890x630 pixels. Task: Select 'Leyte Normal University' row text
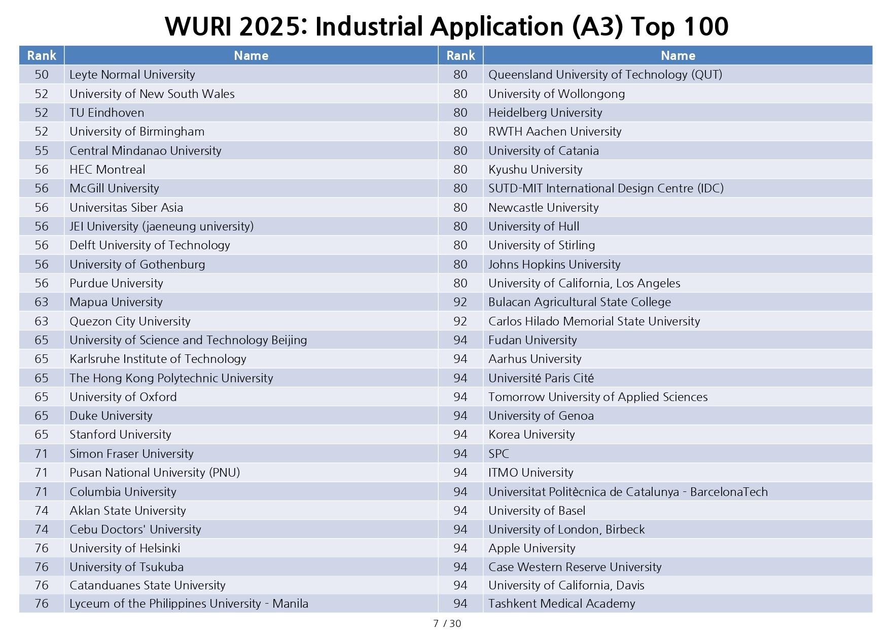132,75
